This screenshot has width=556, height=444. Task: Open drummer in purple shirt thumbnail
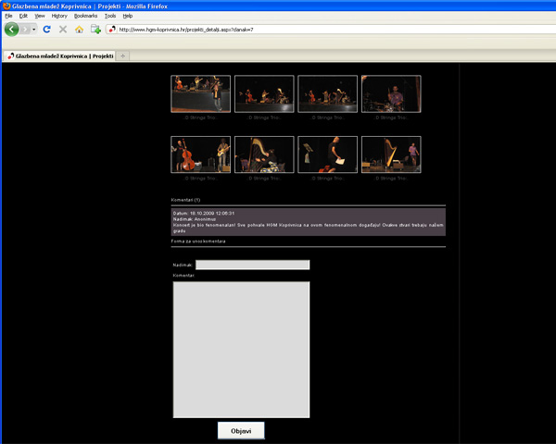click(x=391, y=93)
